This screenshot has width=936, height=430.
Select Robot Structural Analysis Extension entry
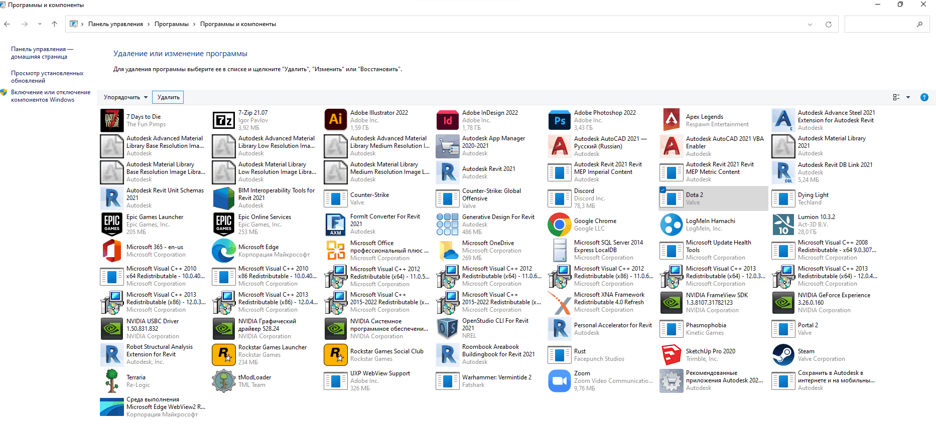[x=154, y=354]
